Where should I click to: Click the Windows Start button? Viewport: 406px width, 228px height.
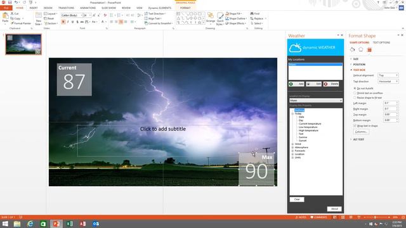(5, 224)
